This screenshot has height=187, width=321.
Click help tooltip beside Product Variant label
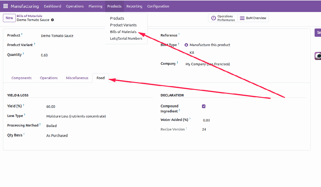click(x=35, y=44)
